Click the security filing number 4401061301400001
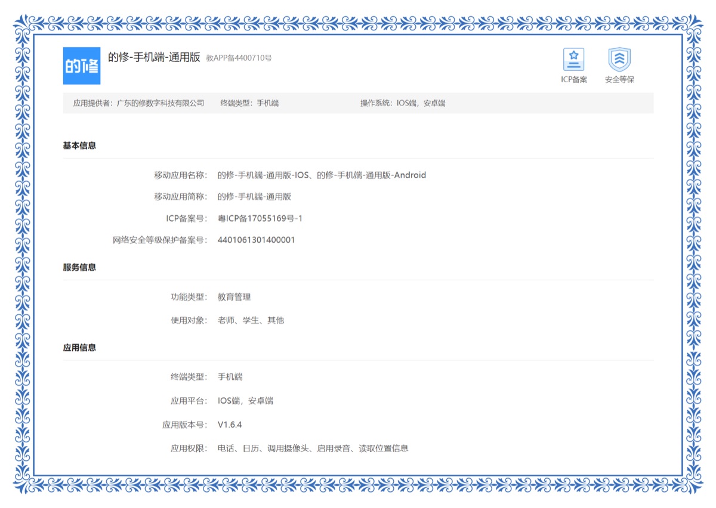This screenshot has width=716, height=508. click(256, 240)
